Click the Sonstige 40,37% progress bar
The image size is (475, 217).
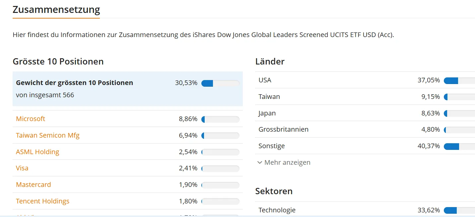[x=459, y=146]
